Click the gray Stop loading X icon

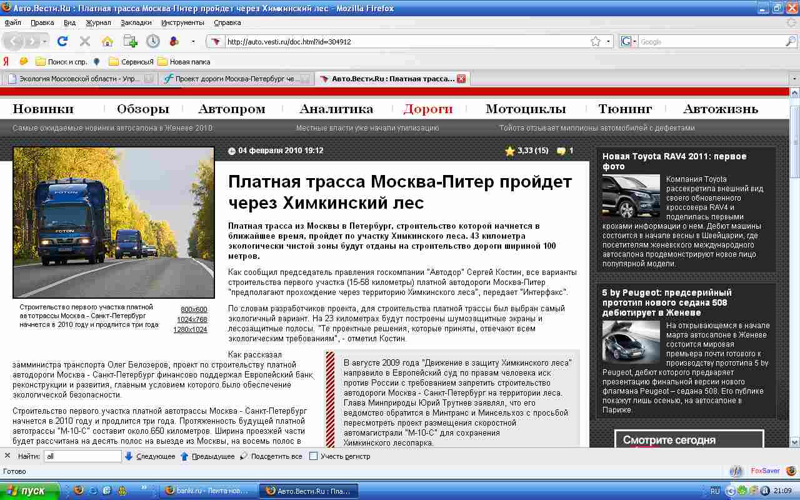(x=85, y=41)
